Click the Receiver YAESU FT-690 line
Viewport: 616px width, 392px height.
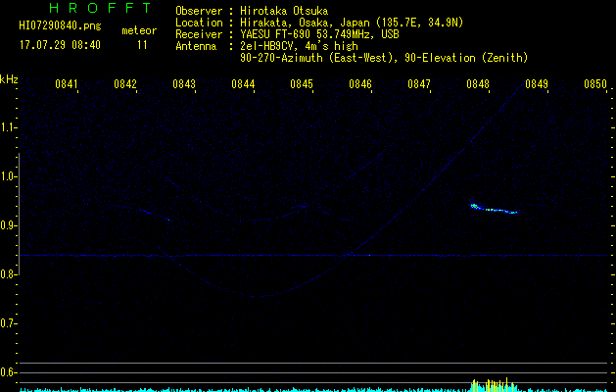pos(287,34)
